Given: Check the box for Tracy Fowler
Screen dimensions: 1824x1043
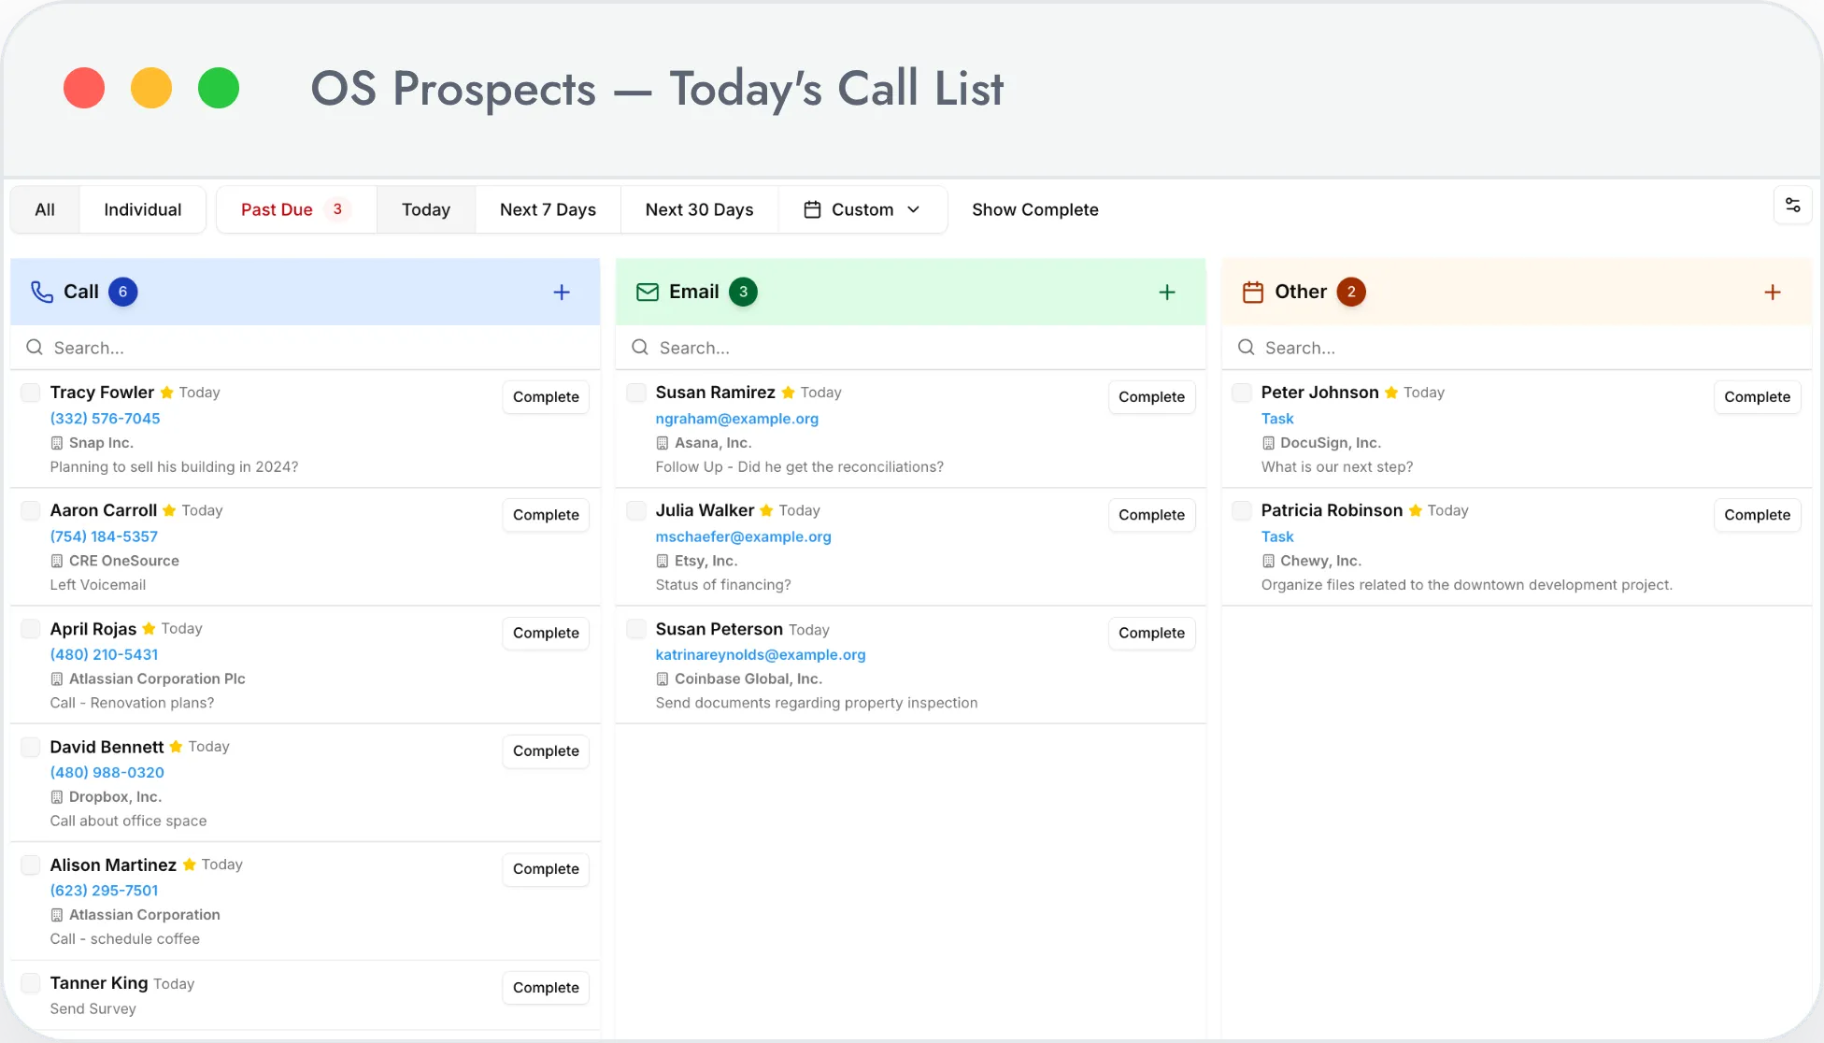Looking at the screenshot, I should 31,393.
